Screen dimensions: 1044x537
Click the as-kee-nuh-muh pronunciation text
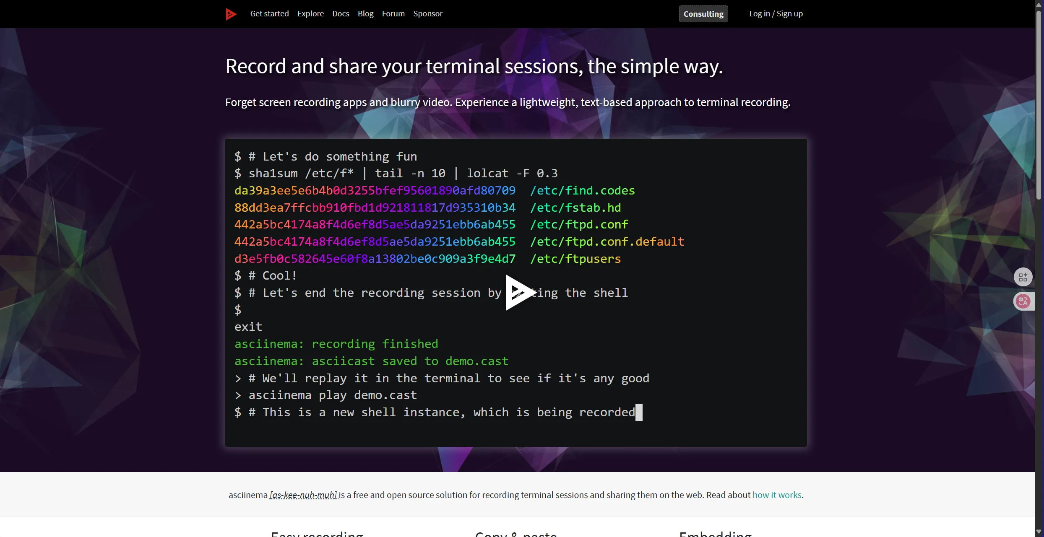(303, 495)
